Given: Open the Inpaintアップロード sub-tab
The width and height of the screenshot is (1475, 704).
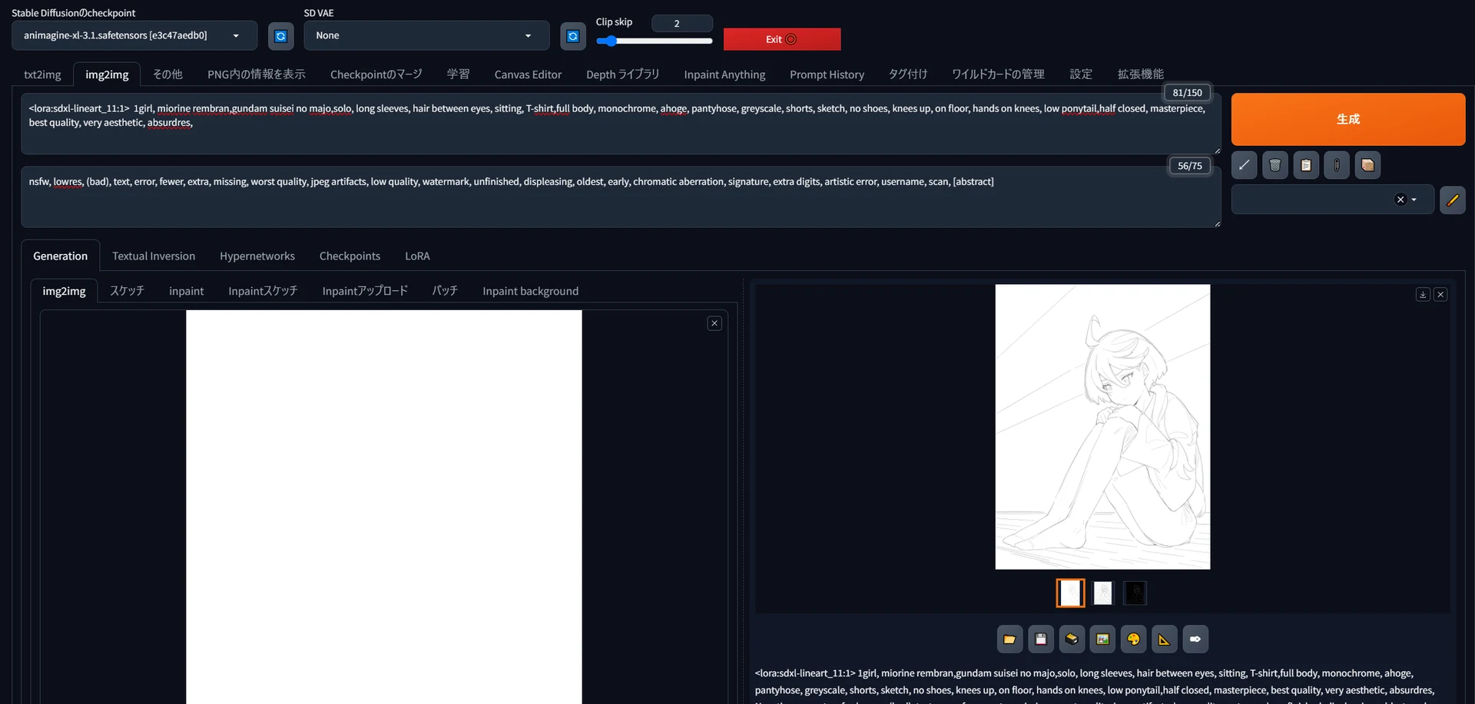Looking at the screenshot, I should (365, 291).
